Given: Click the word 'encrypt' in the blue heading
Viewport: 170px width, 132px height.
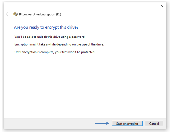Looking at the screenshot, I should (52, 27).
